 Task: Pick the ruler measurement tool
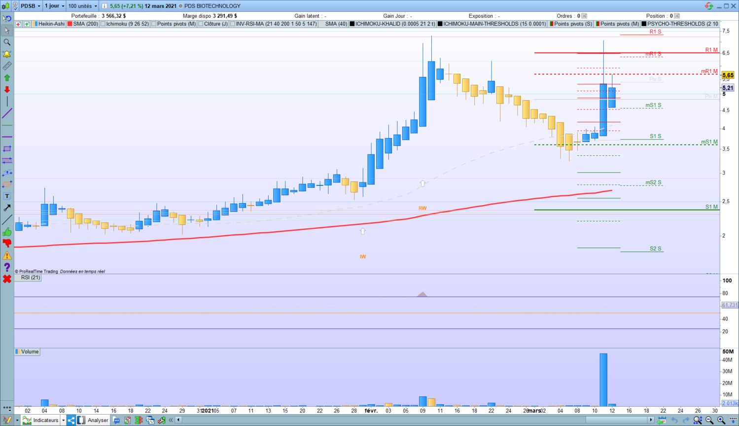(7, 66)
